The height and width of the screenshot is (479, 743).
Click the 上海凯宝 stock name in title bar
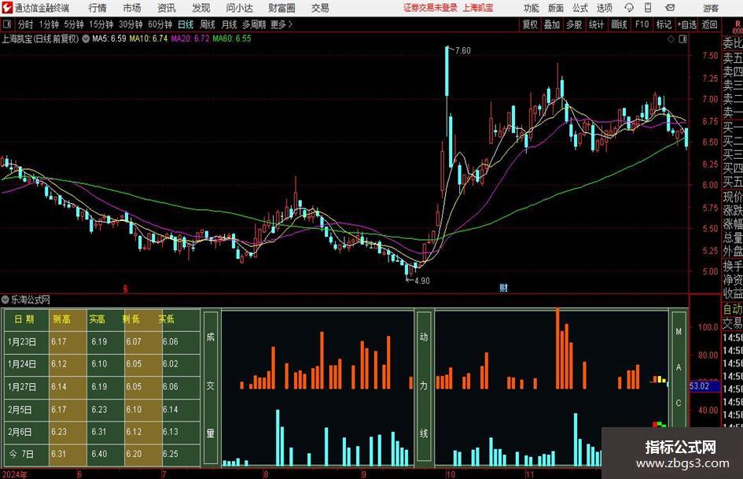click(x=478, y=8)
